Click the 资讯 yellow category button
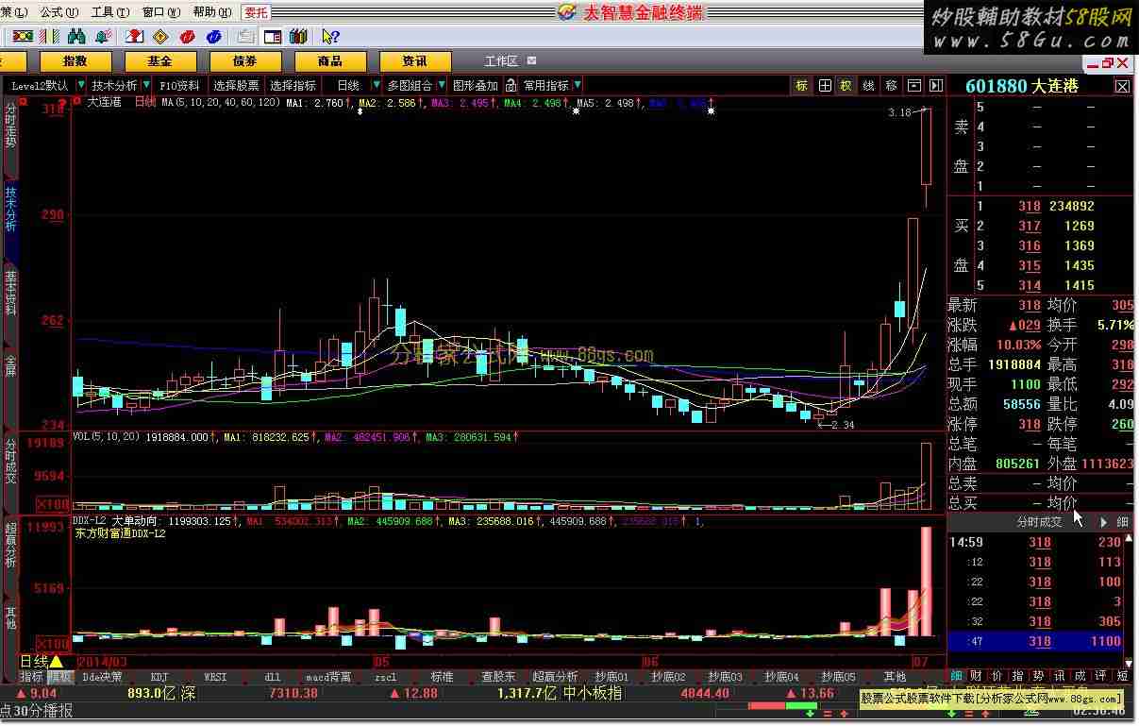 (x=415, y=61)
